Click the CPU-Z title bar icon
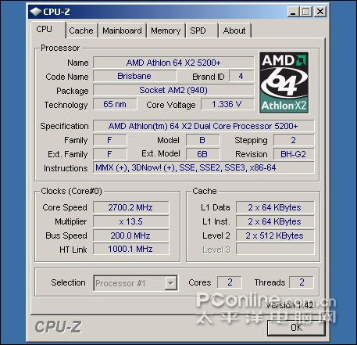The image size is (357, 345). click(x=36, y=12)
